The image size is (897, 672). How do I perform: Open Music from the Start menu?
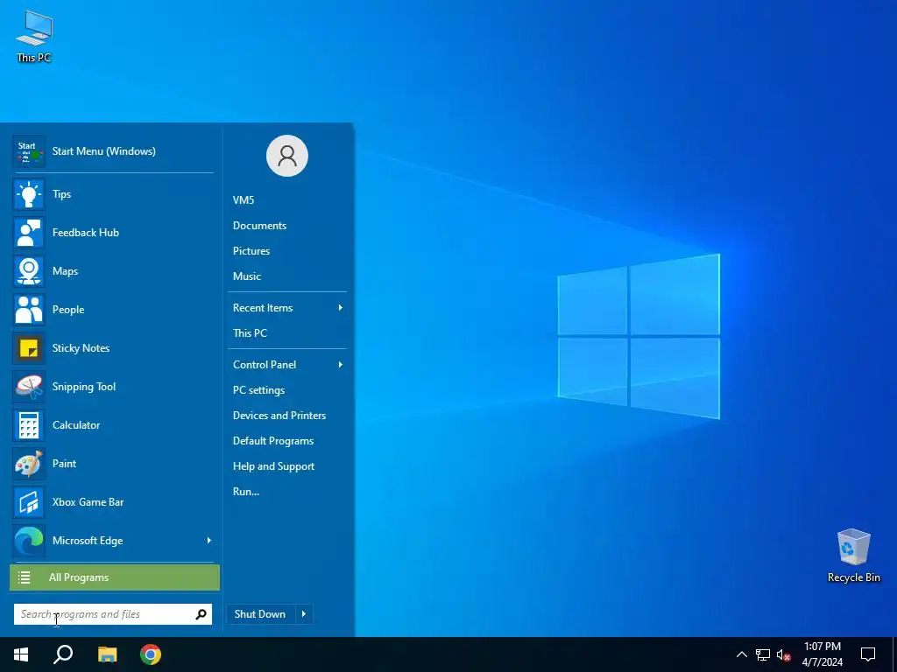click(x=246, y=276)
